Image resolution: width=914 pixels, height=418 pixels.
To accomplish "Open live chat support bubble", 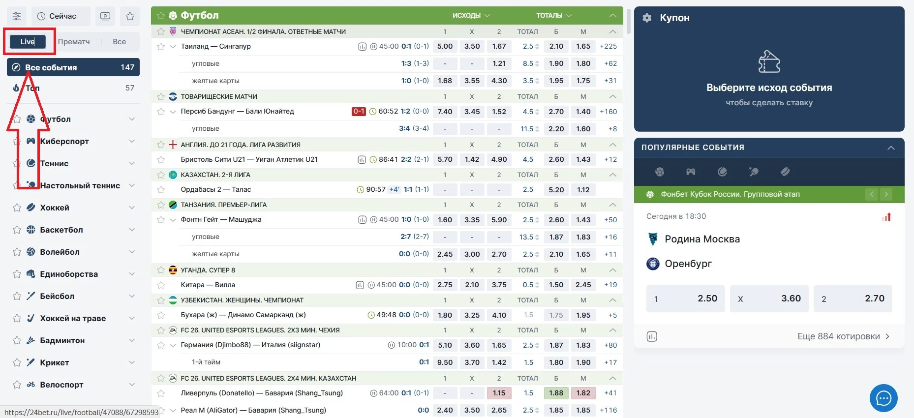I will pos(884,398).
